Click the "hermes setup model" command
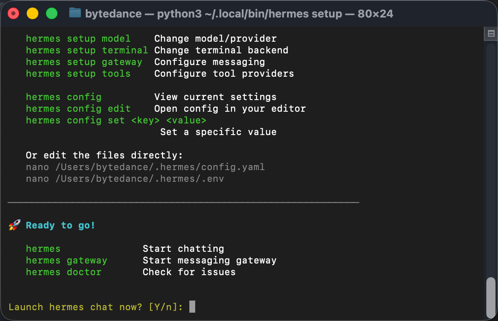Viewport: 498px width, 321px height. pyautogui.click(x=78, y=39)
